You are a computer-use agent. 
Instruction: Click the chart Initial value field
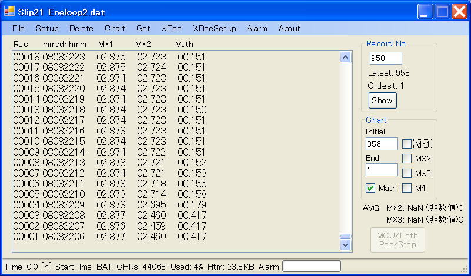[382, 144]
